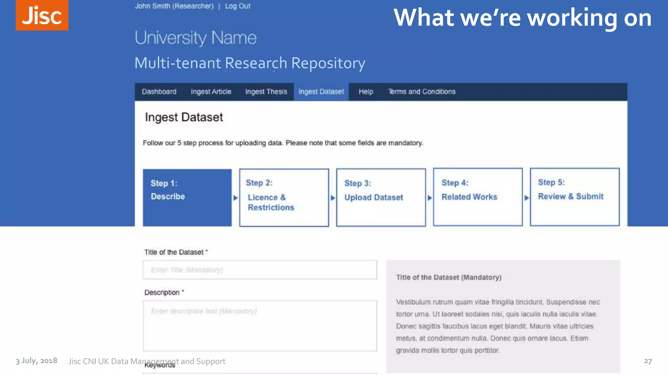
Task: Select the Ingest Dataset tab
Action: (x=321, y=92)
